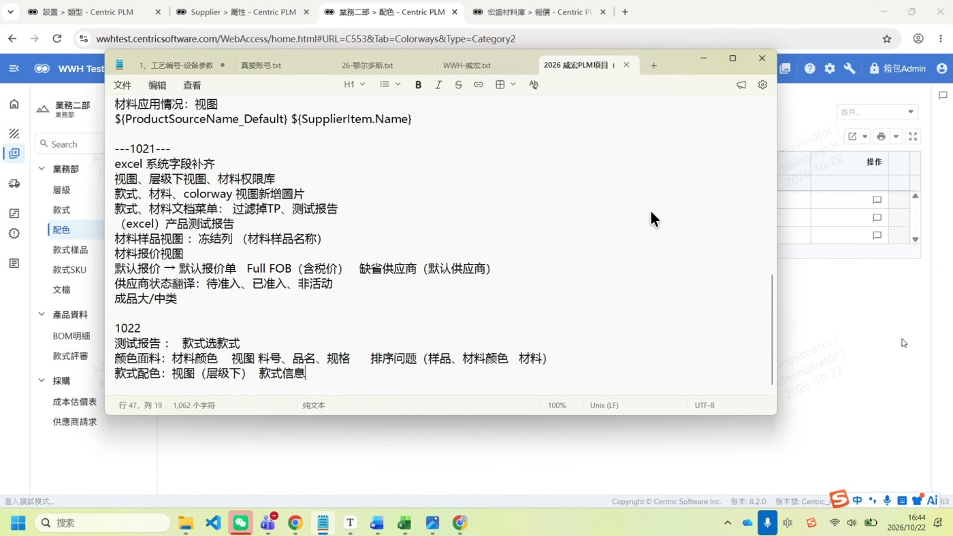Screen dimensions: 953x536
Task: Bookmark this page with the star icon
Action: click(x=887, y=39)
